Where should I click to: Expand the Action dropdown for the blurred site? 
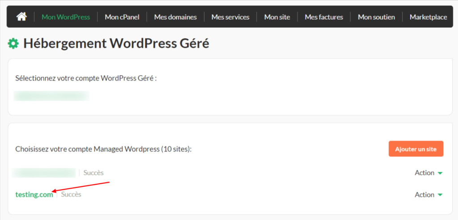point(429,173)
